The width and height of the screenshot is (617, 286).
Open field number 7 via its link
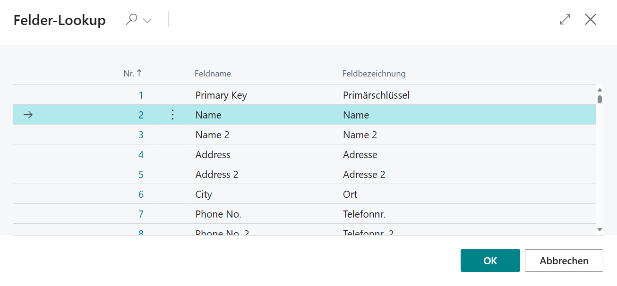pos(141,214)
